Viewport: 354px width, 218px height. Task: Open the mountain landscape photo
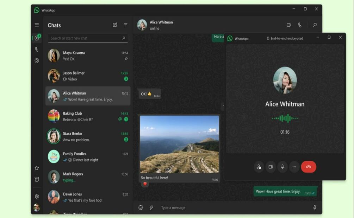[179, 144]
